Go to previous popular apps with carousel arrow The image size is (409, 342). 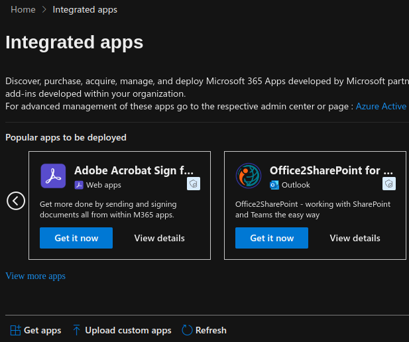click(x=16, y=201)
